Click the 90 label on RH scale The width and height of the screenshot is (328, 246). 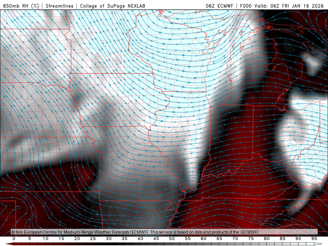tap(298, 239)
